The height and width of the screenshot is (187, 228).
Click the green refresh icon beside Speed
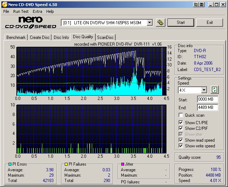point(214,90)
